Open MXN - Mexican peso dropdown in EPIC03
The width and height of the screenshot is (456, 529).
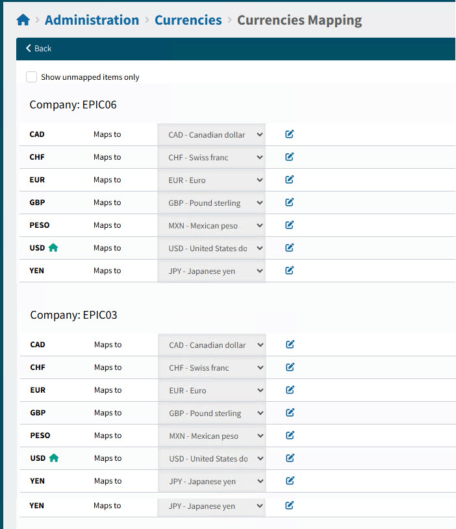(212, 436)
